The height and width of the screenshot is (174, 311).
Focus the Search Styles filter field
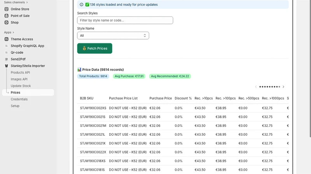[125, 20]
